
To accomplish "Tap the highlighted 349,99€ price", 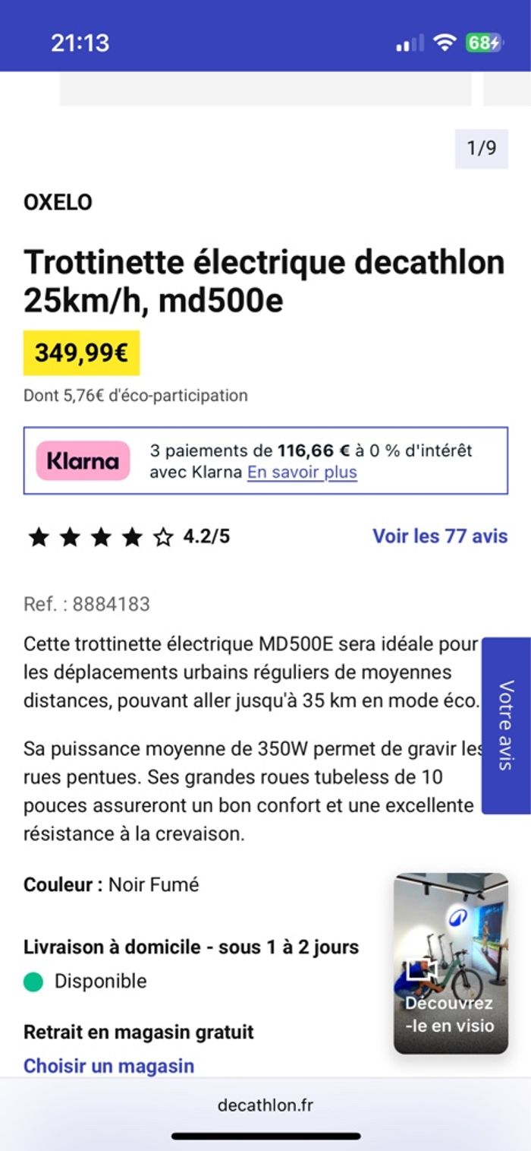I will [81, 353].
